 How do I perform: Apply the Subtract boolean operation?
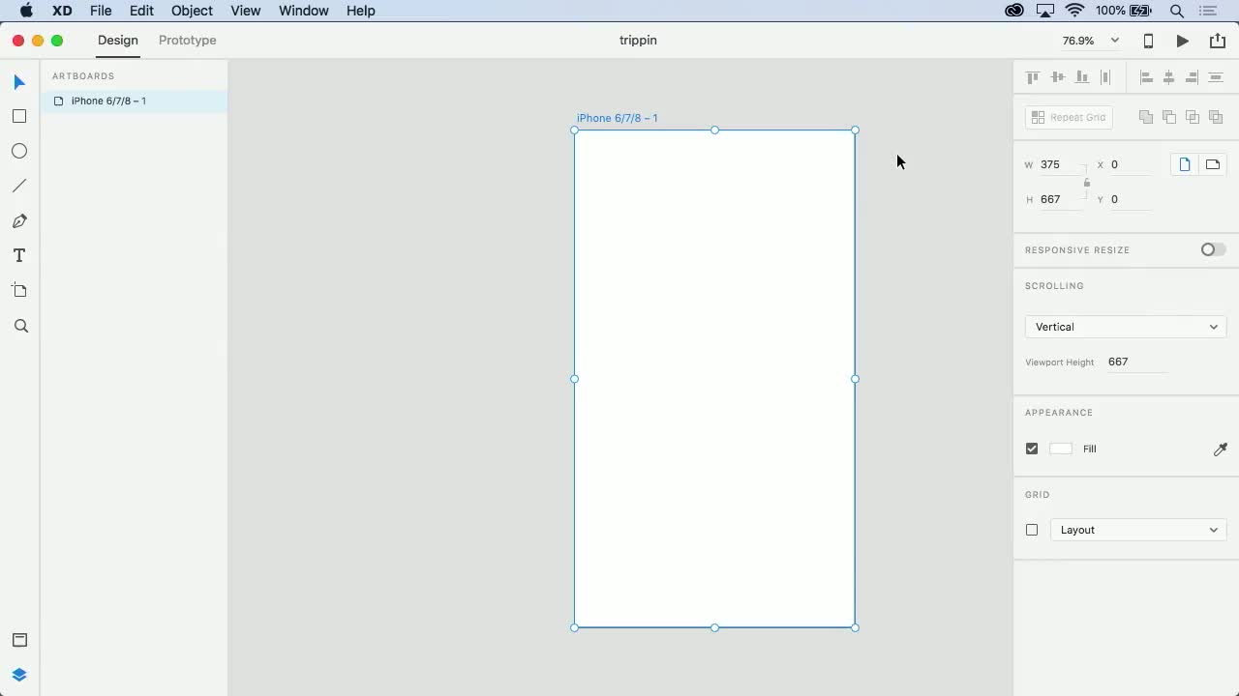[x=1168, y=116]
